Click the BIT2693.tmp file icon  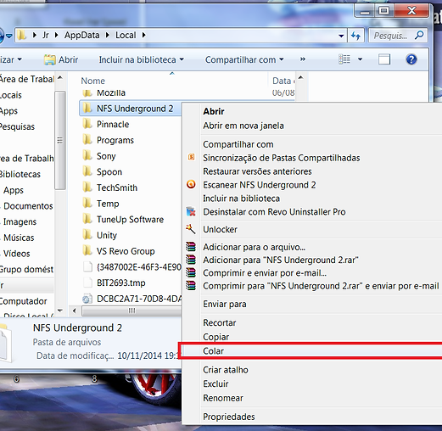[x=87, y=283]
